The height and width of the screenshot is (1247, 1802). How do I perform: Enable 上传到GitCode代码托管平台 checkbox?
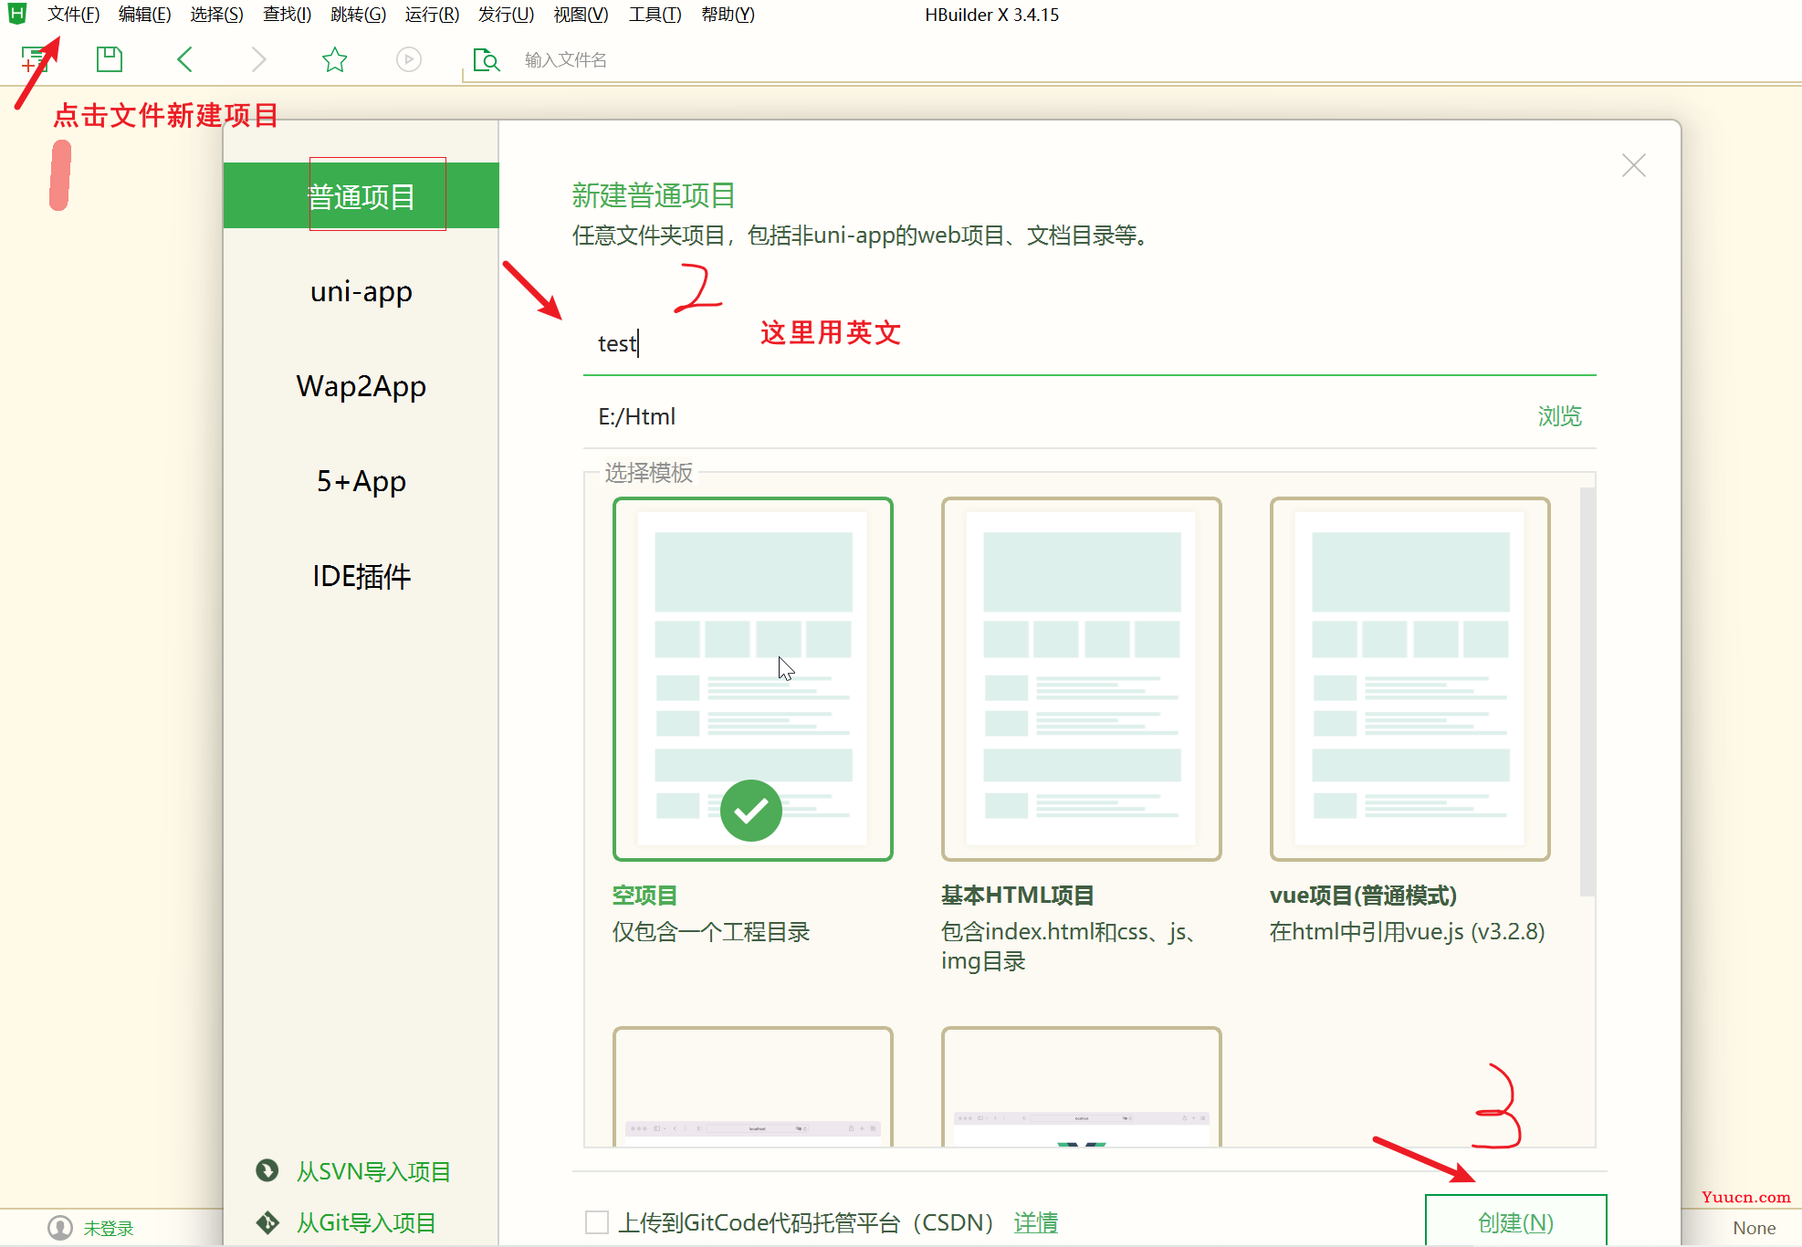597,1222
